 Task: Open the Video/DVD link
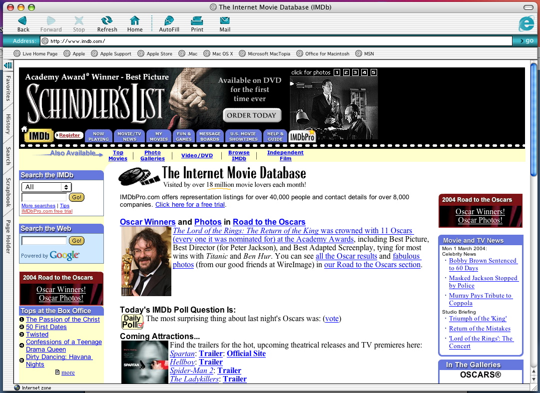[x=197, y=155]
